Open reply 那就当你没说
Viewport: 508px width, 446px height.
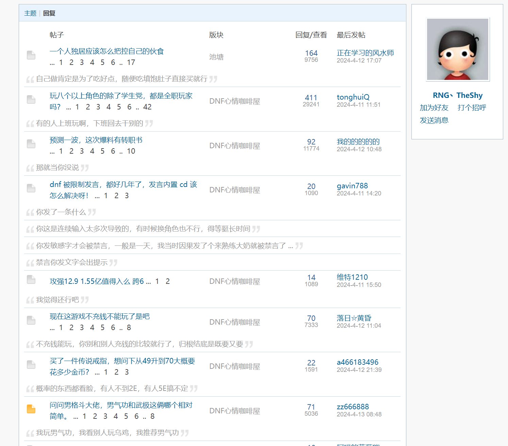57,168
